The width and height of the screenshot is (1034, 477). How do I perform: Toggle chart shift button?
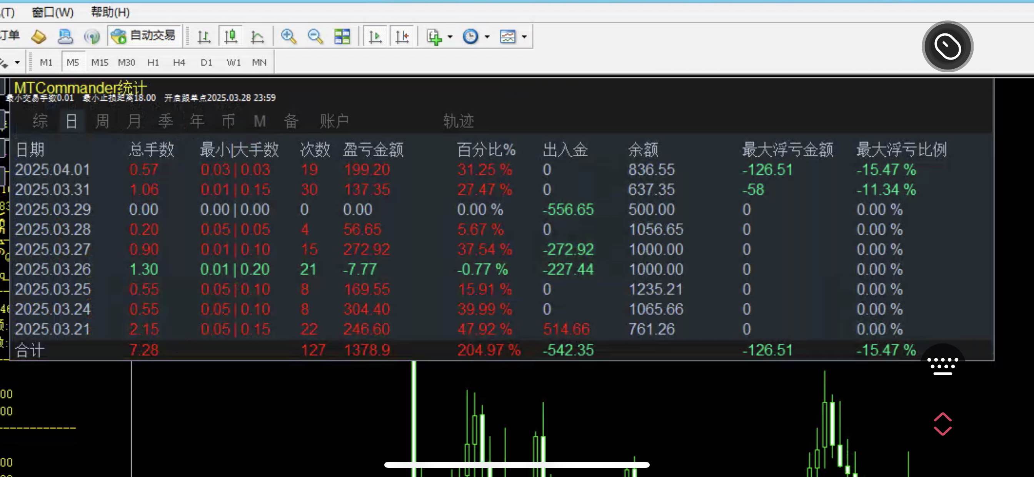pyautogui.click(x=402, y=37)
